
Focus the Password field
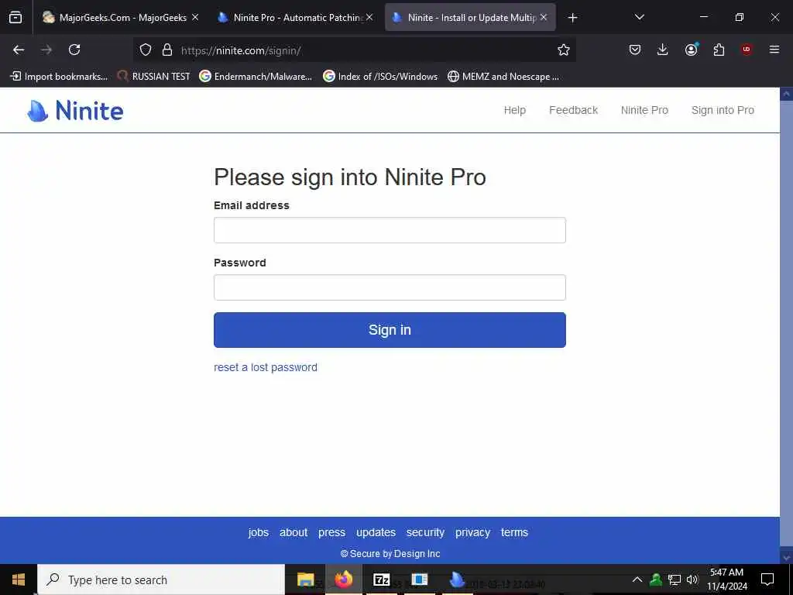point(390,287)
